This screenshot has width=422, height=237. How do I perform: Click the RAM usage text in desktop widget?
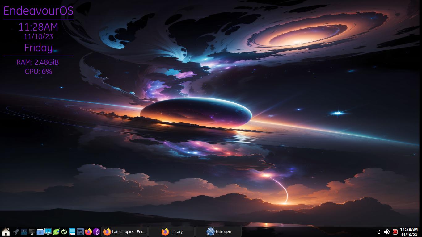click(38, 62)
